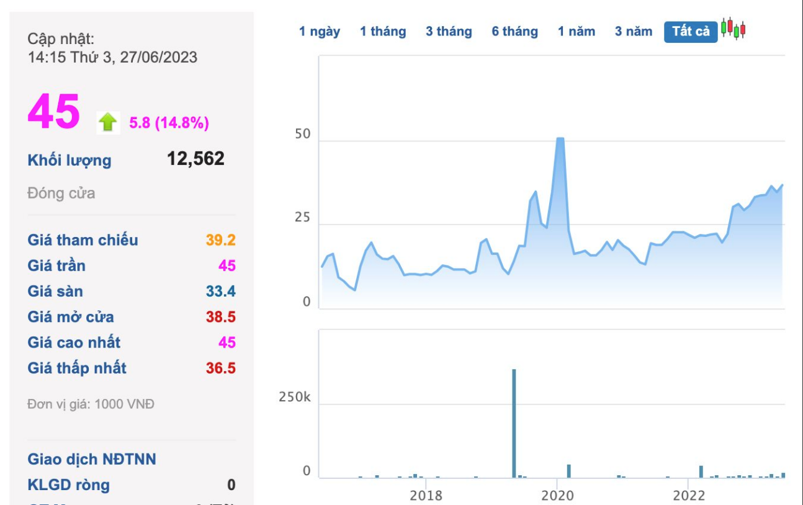Click the 'Giá tham chiếu' label
This screenshot has height=505, width=803.
pos(83,240)
